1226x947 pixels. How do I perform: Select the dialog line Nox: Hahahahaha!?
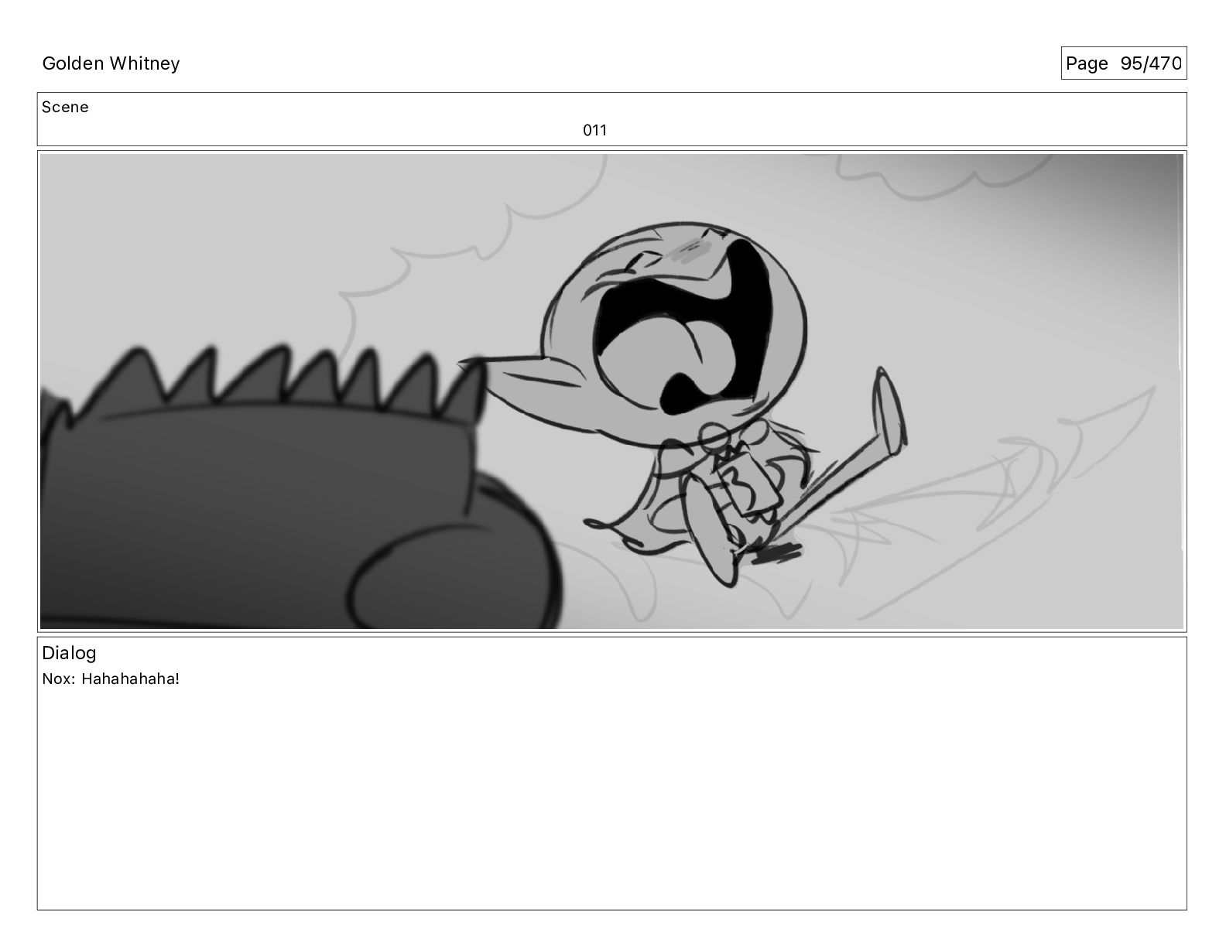point(111,679)
